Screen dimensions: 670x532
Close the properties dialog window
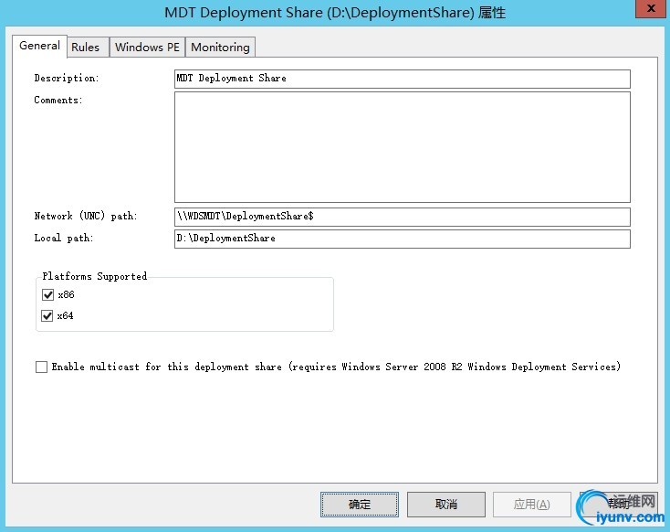click(650, 8)
